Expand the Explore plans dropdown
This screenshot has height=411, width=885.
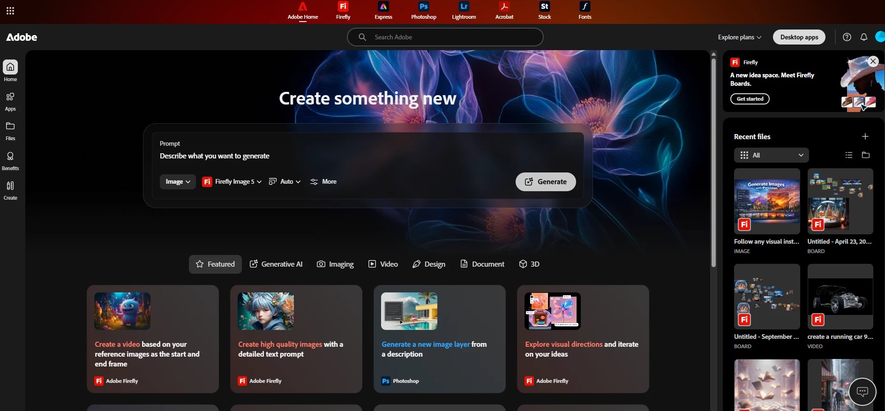pyautogui.click(x=740, y=37)
